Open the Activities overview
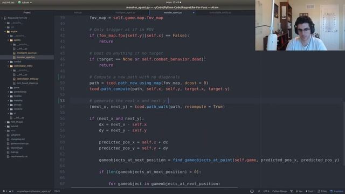This screenshot has height=194, width=345. click(8, 2)
